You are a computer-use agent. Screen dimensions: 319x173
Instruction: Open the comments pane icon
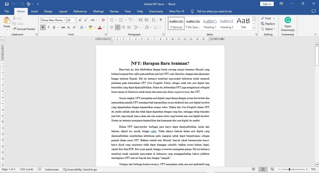click(313, 11)
